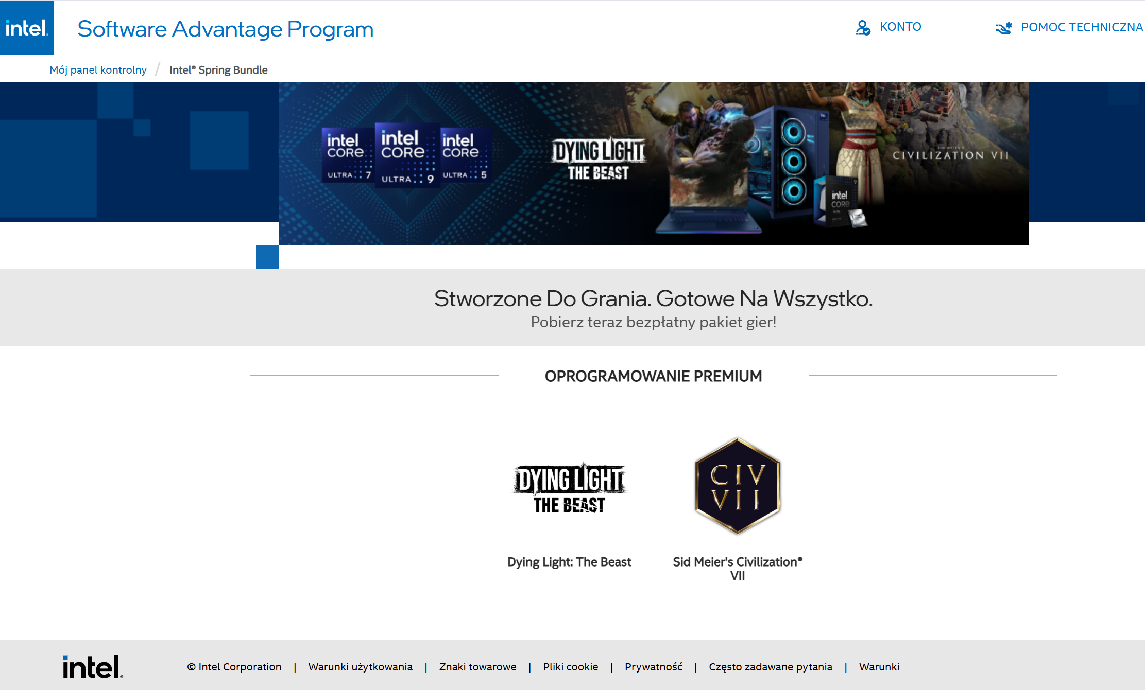Open the KONTO account menu

tap(900, 27)
